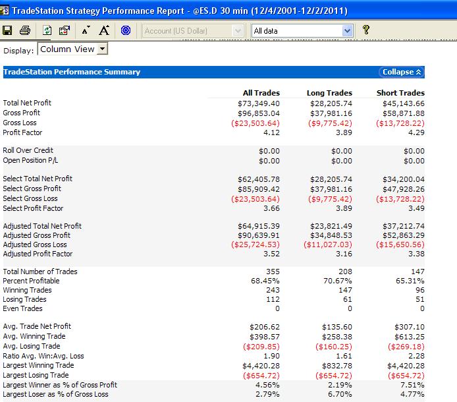Click the Print report icon

25,30
